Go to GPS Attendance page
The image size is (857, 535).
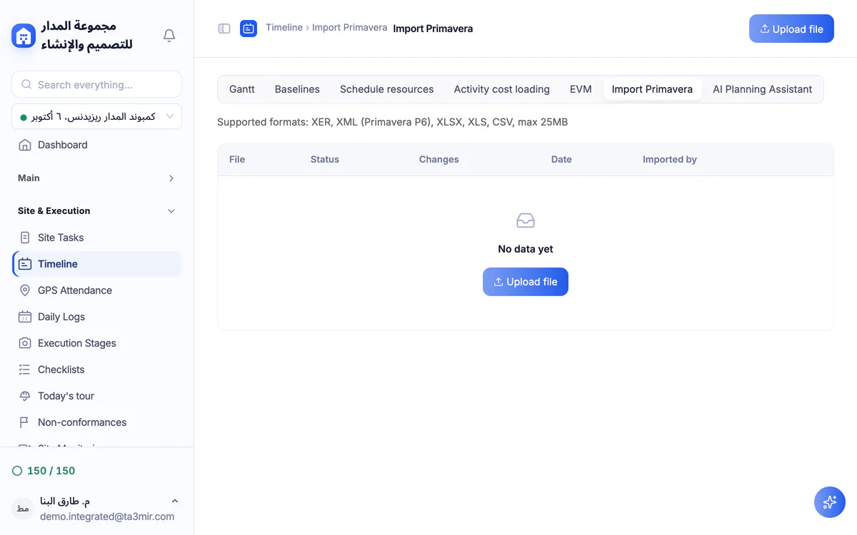96,290
